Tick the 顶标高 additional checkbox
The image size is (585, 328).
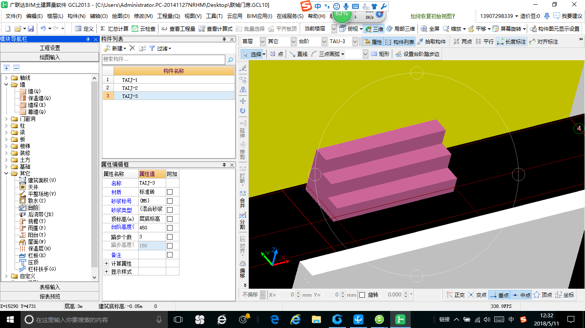170,219
